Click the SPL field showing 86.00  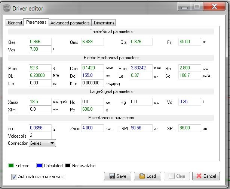pos(190,128)
